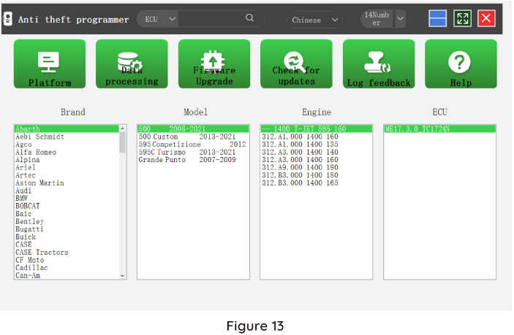Select brand Alpina
This screenshot has width=514, height=335.
67,160
